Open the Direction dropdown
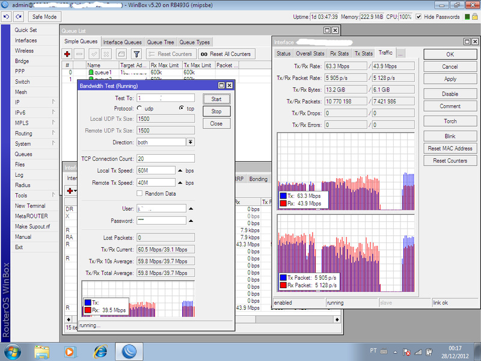The image size is (481, 361). pos(191,142)
